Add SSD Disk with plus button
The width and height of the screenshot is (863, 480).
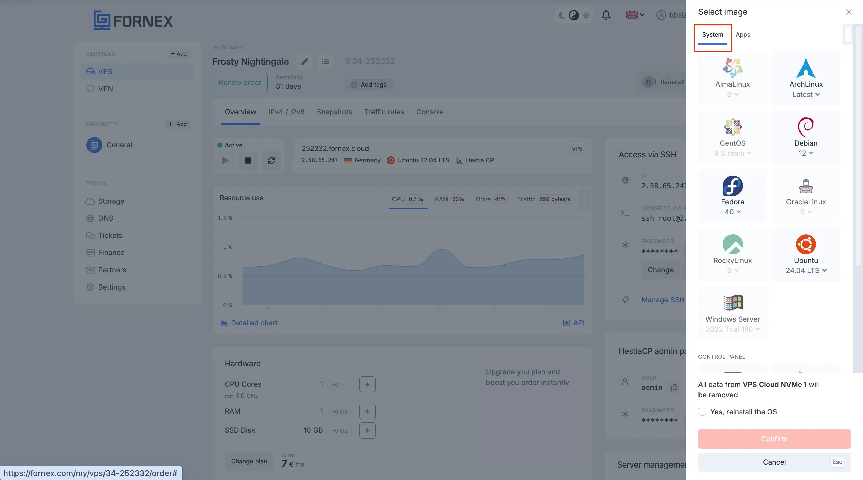pos(367,430)
